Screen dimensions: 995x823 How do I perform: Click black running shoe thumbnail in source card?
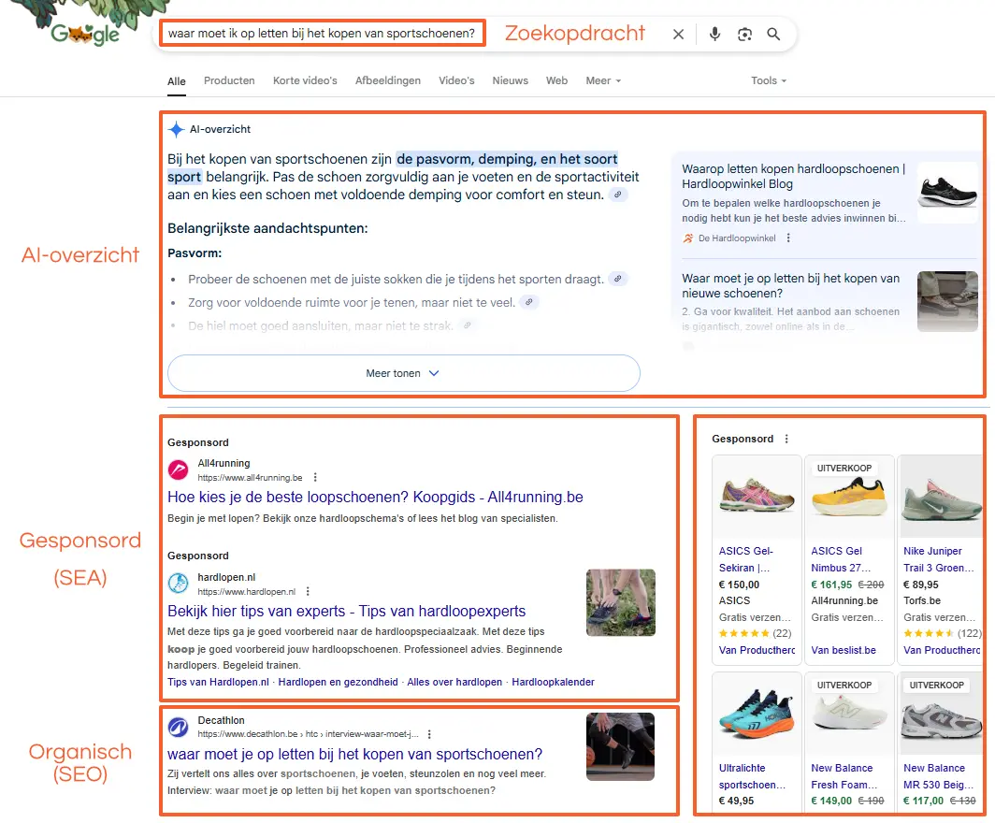pyautogui.click(x=947, y=193)
